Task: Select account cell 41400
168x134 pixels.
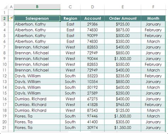Action: point(93,122)
